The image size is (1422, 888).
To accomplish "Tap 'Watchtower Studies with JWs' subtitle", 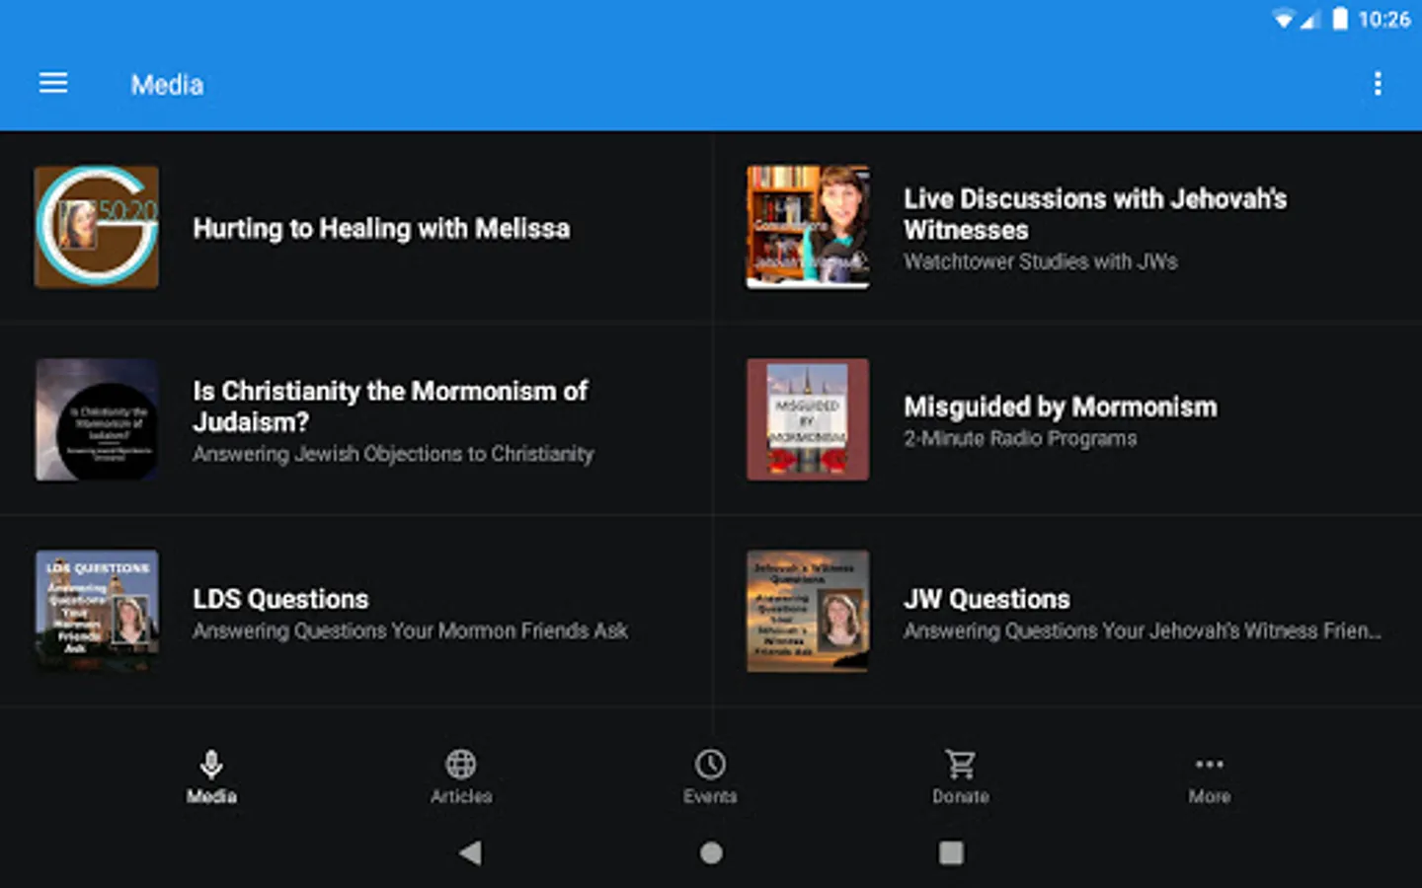I will pyautogui.click(x=1041, y=261).
